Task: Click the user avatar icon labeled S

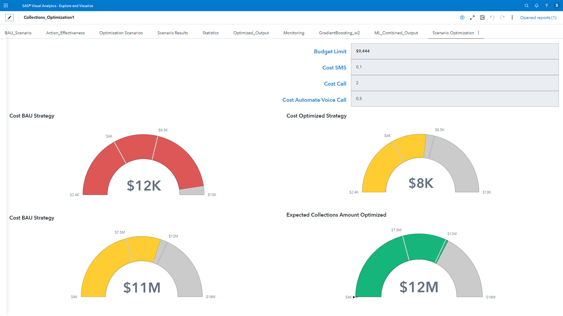Action: 556,6
